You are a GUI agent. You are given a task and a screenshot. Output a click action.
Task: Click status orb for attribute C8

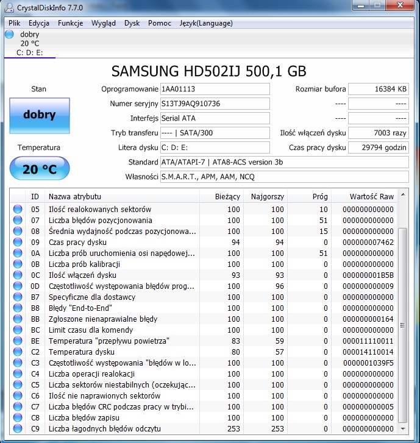click(18, 417)
